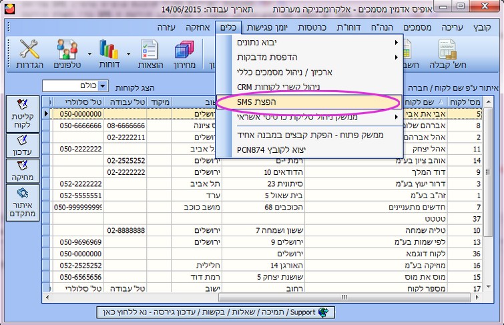Open the קובץ menu
The width and height of the screenshot is (504, 325).
[482, 27]
